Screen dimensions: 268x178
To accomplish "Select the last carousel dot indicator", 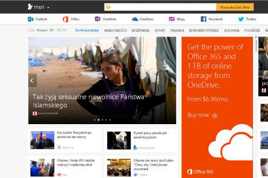I will point(110,120).
